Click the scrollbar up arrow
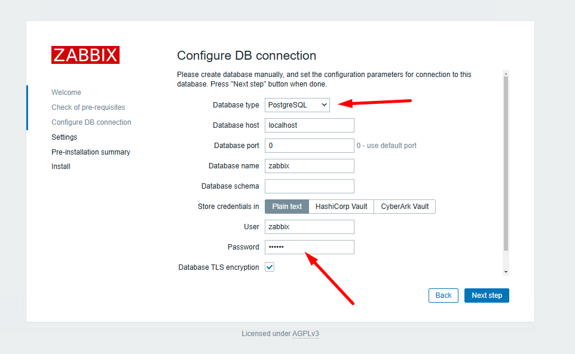Screen dimensions: 575x354 tap(506, 73)
